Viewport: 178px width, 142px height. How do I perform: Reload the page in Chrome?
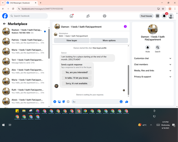13,9
